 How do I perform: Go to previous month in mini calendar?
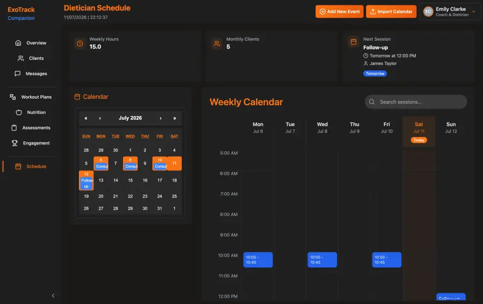(100, 118)
